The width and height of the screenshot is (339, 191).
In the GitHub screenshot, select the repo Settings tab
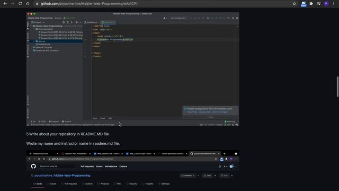click(x=164, y=184)
